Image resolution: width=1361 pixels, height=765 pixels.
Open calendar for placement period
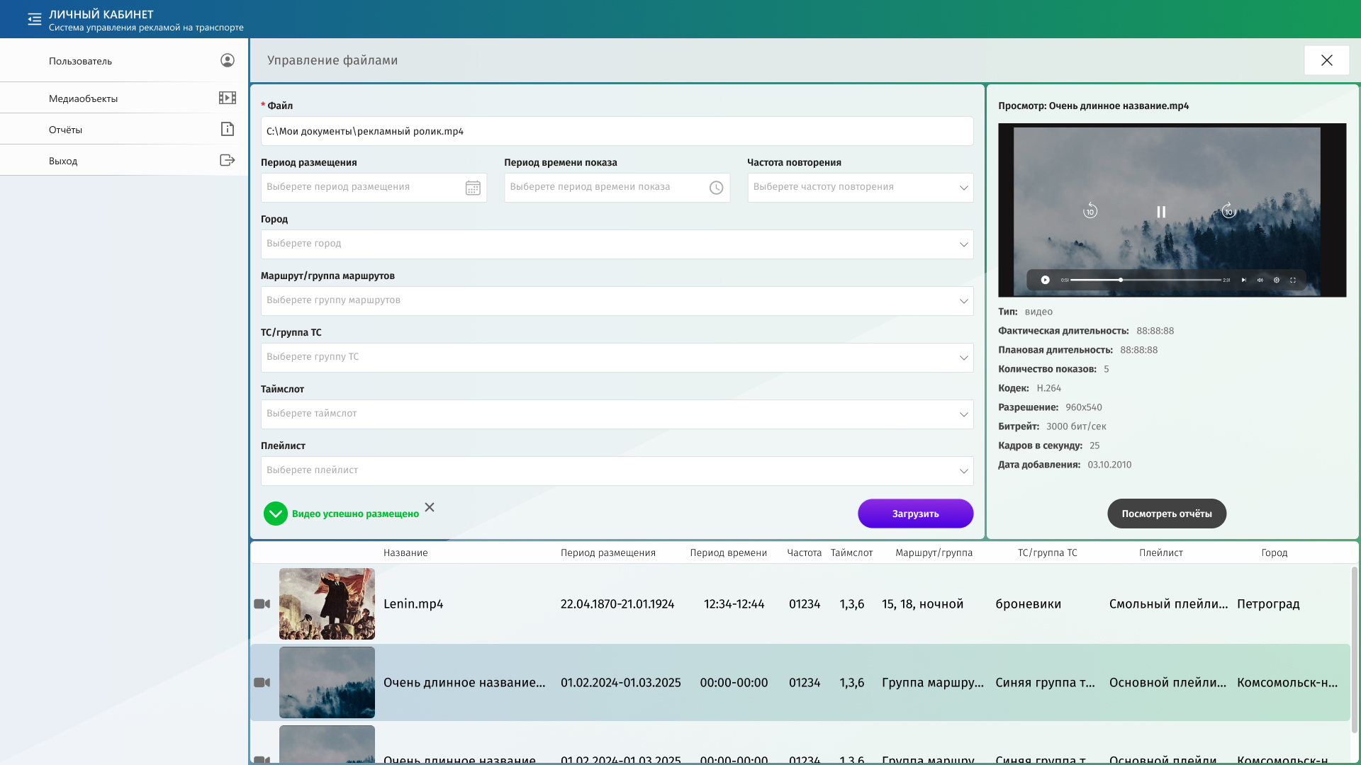473,188
